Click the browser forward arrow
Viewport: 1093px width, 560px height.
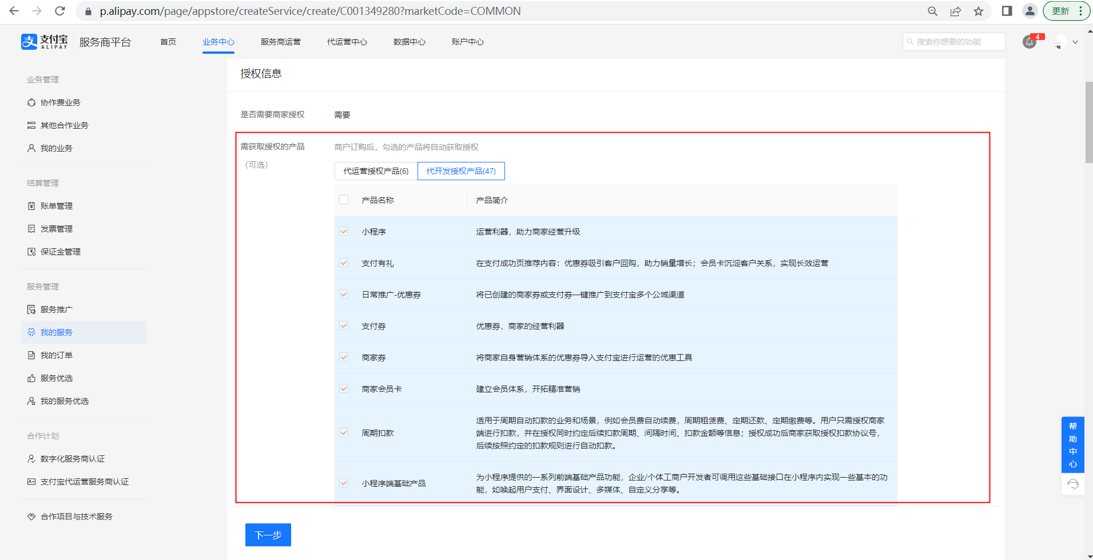click(x=37, y=11)
